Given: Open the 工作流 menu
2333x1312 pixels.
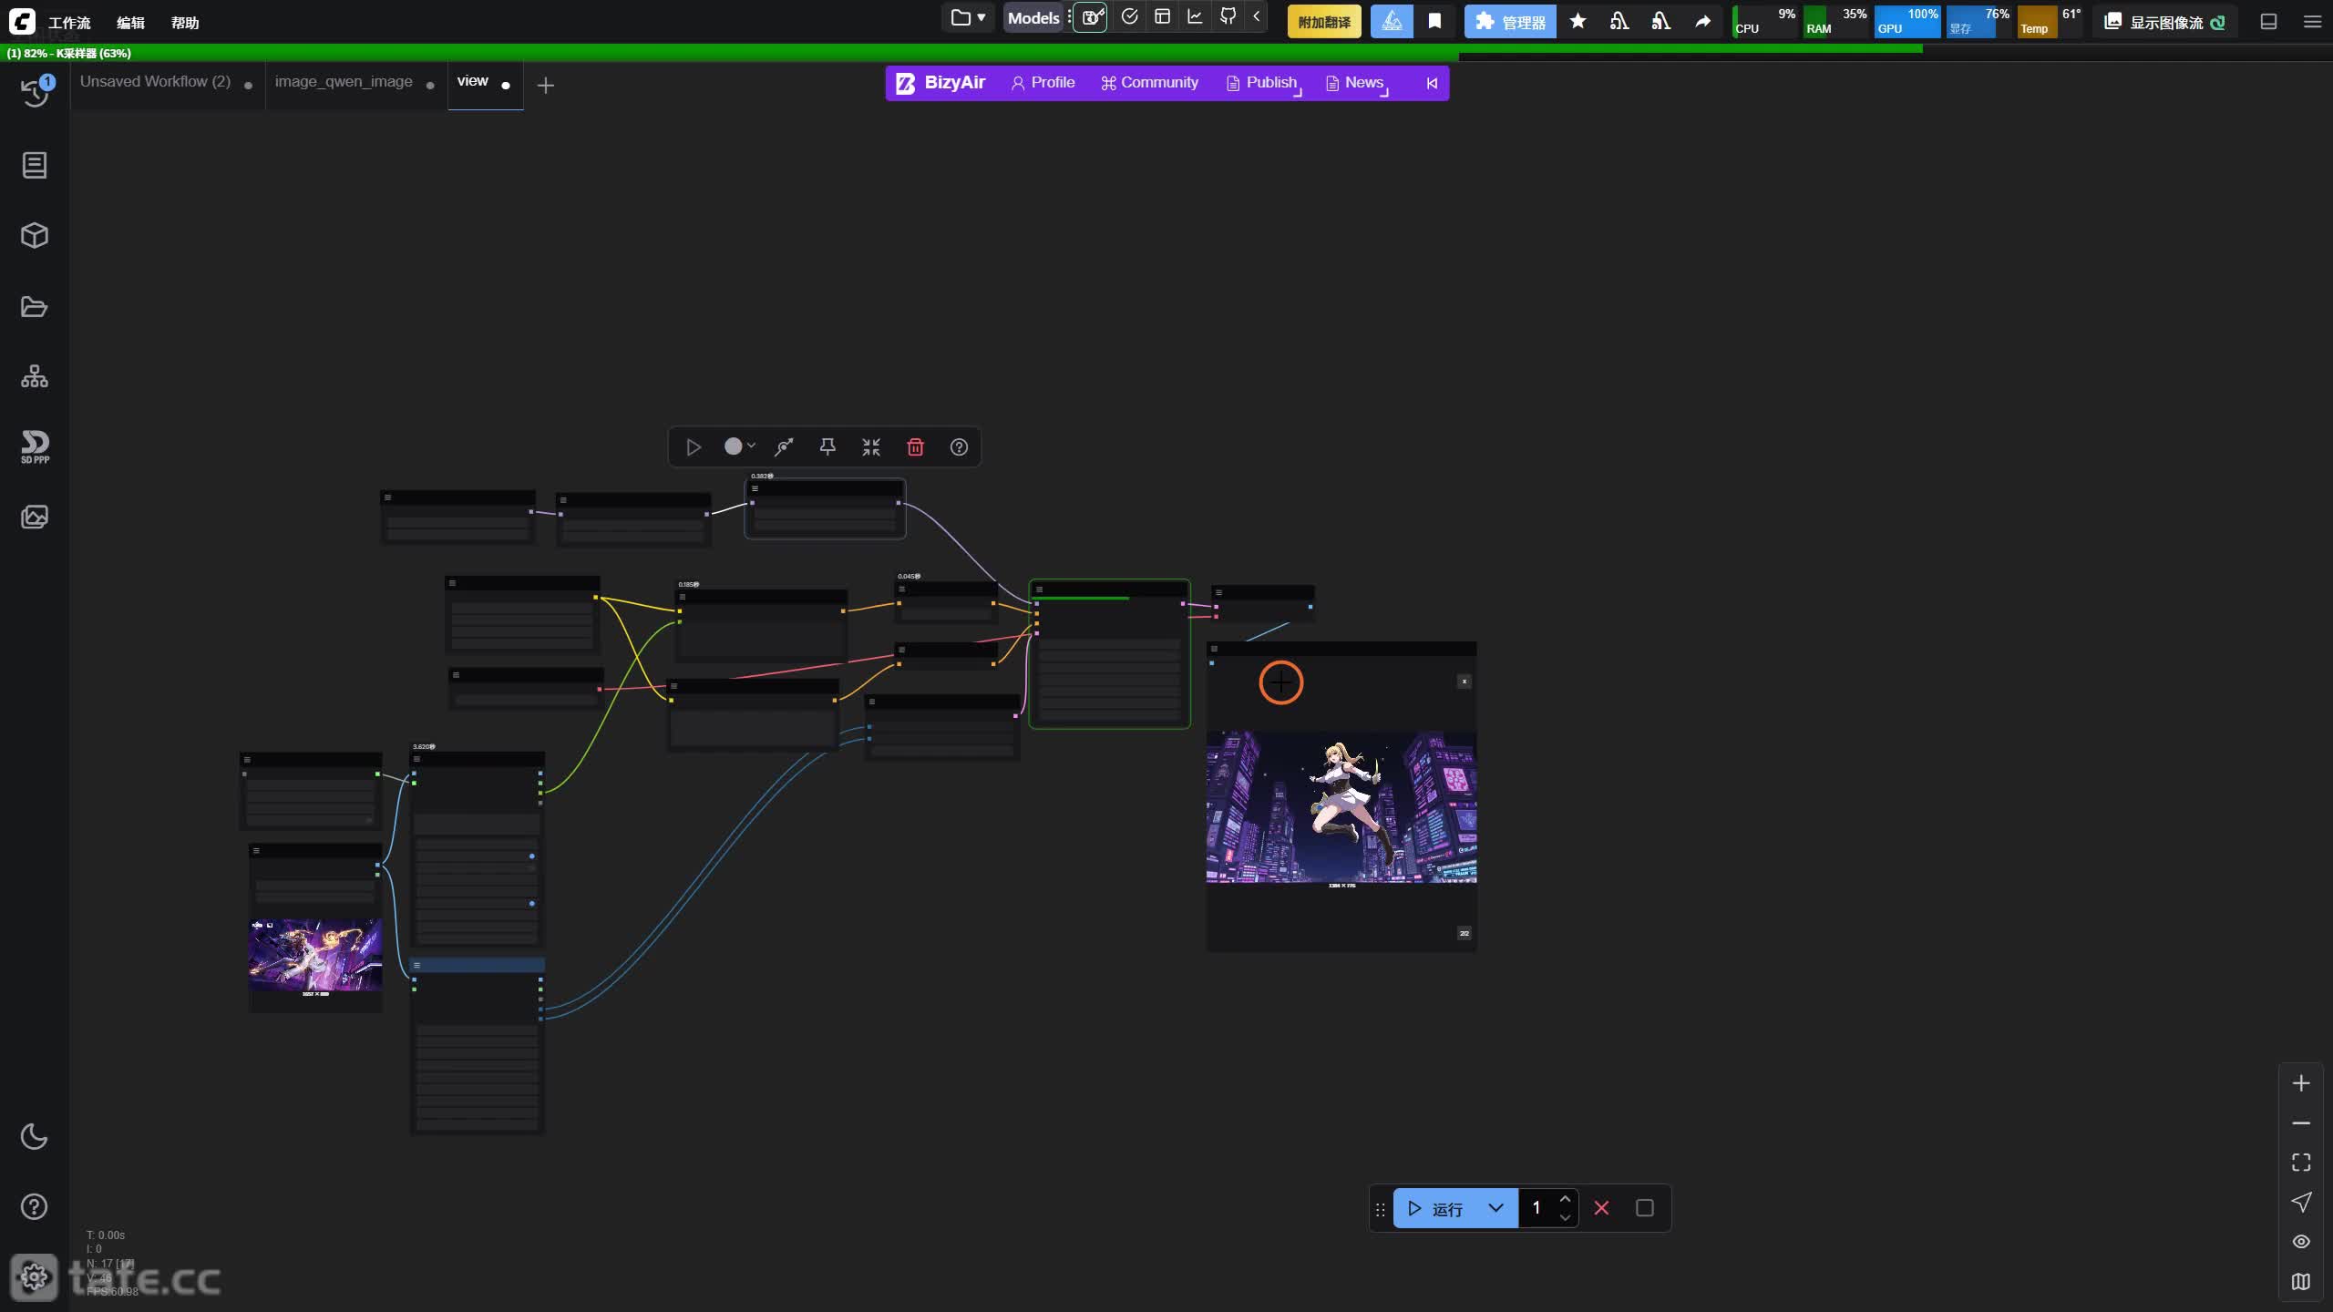Looking at the screenshot, I should [69, 23].
